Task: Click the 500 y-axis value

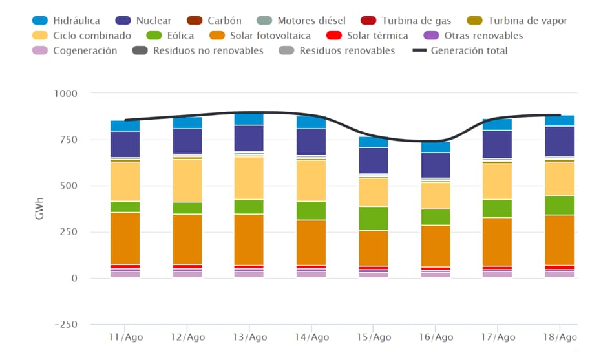Action: click(x=69, y=186)
